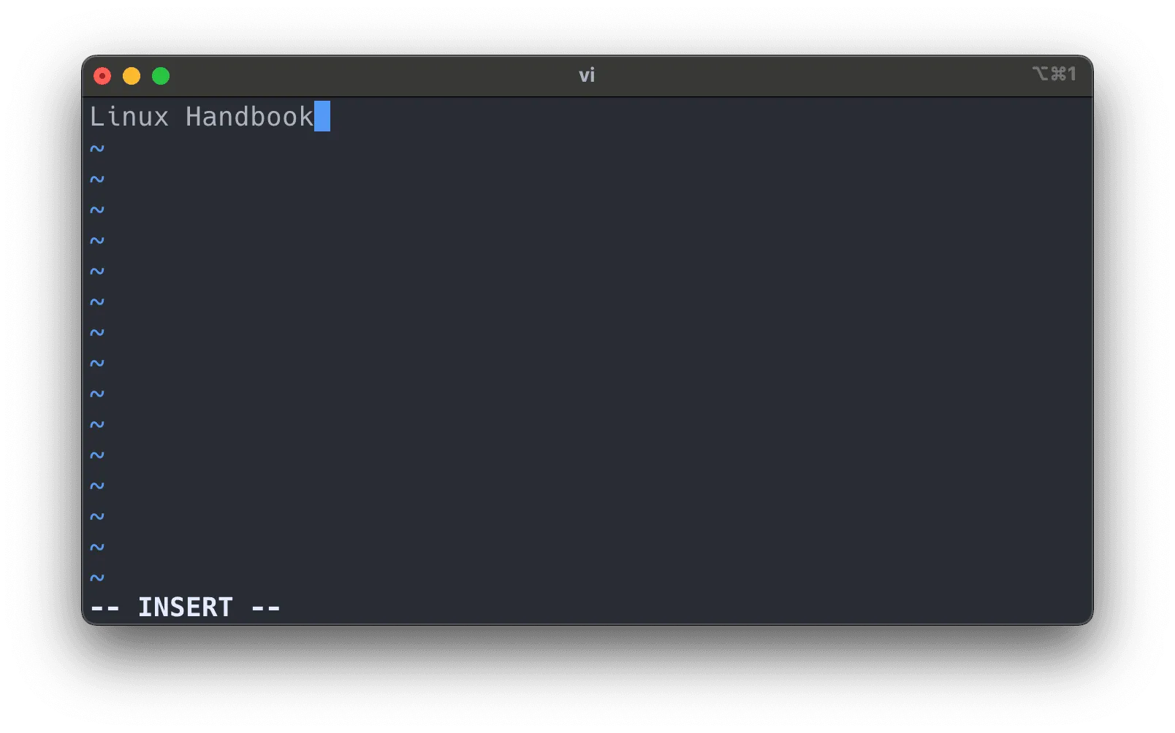Click the space between "Linux" and "Handbook"
Viewport: 1175px width, 733px height.
[x=178, y=117]
